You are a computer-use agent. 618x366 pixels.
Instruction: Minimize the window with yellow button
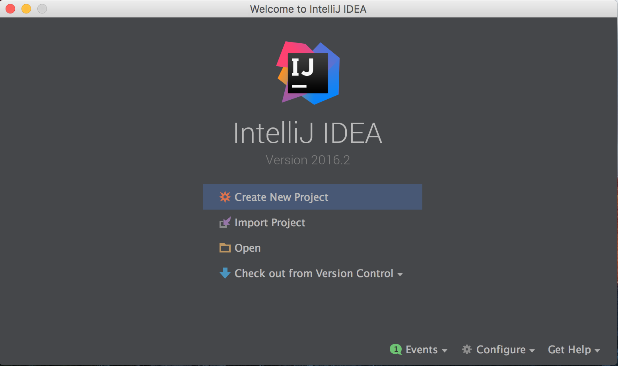pyautogui.click(x=26, y=9)
